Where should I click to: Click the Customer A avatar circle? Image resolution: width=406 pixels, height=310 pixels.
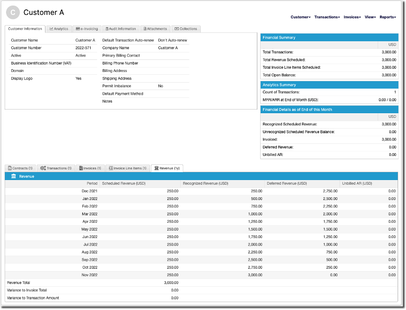[13, 13]
